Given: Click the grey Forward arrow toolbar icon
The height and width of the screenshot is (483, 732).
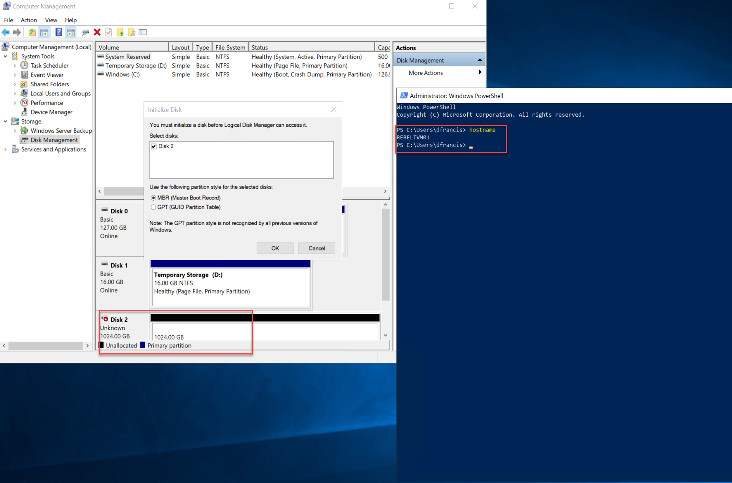Looking at the screenshot, I should (17, 32).
